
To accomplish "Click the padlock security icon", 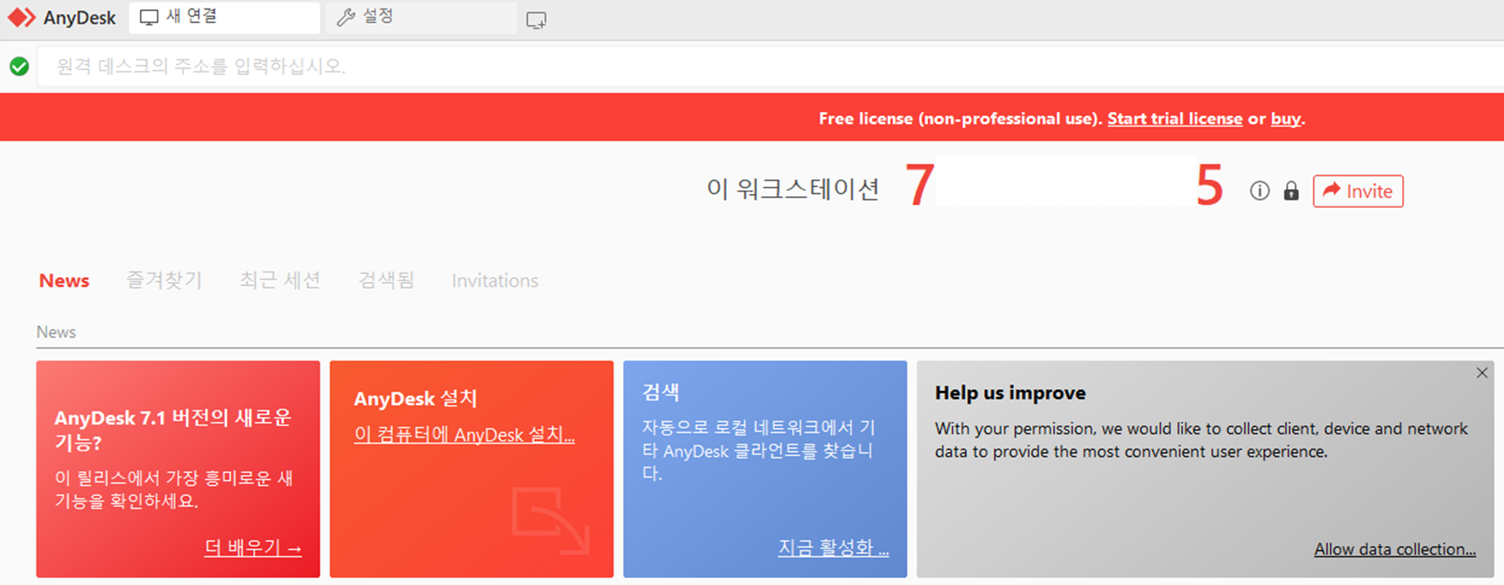I will click(x=1291, y=191).
